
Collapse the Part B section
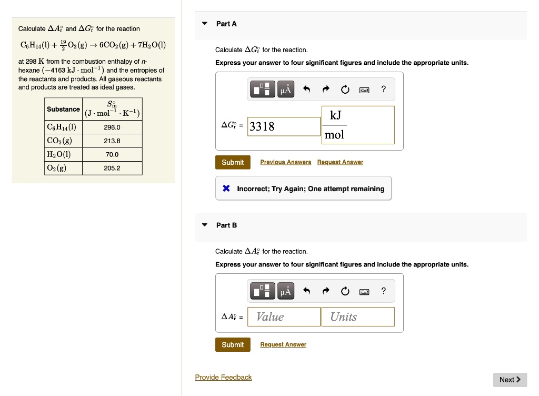click(x=204, y=225)
